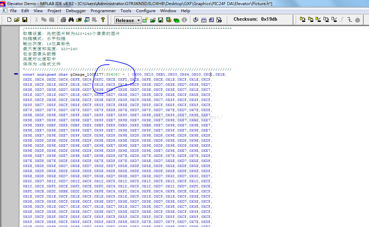Click the comment line ending with 320*240
This screenshot has height=227, width=369.
coord(50,49)
